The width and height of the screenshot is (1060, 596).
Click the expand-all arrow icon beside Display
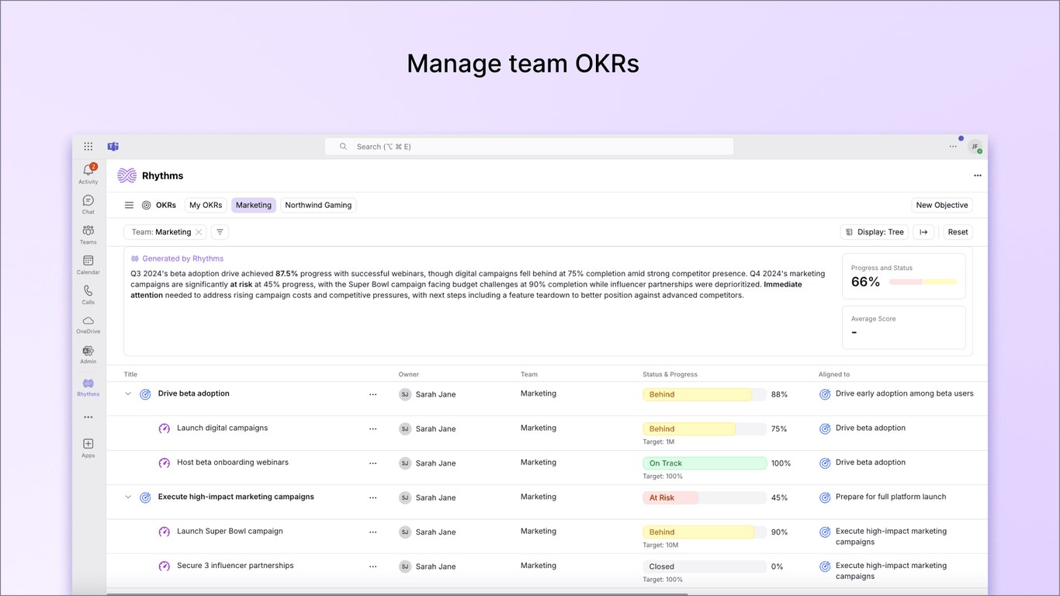(923, 232)
